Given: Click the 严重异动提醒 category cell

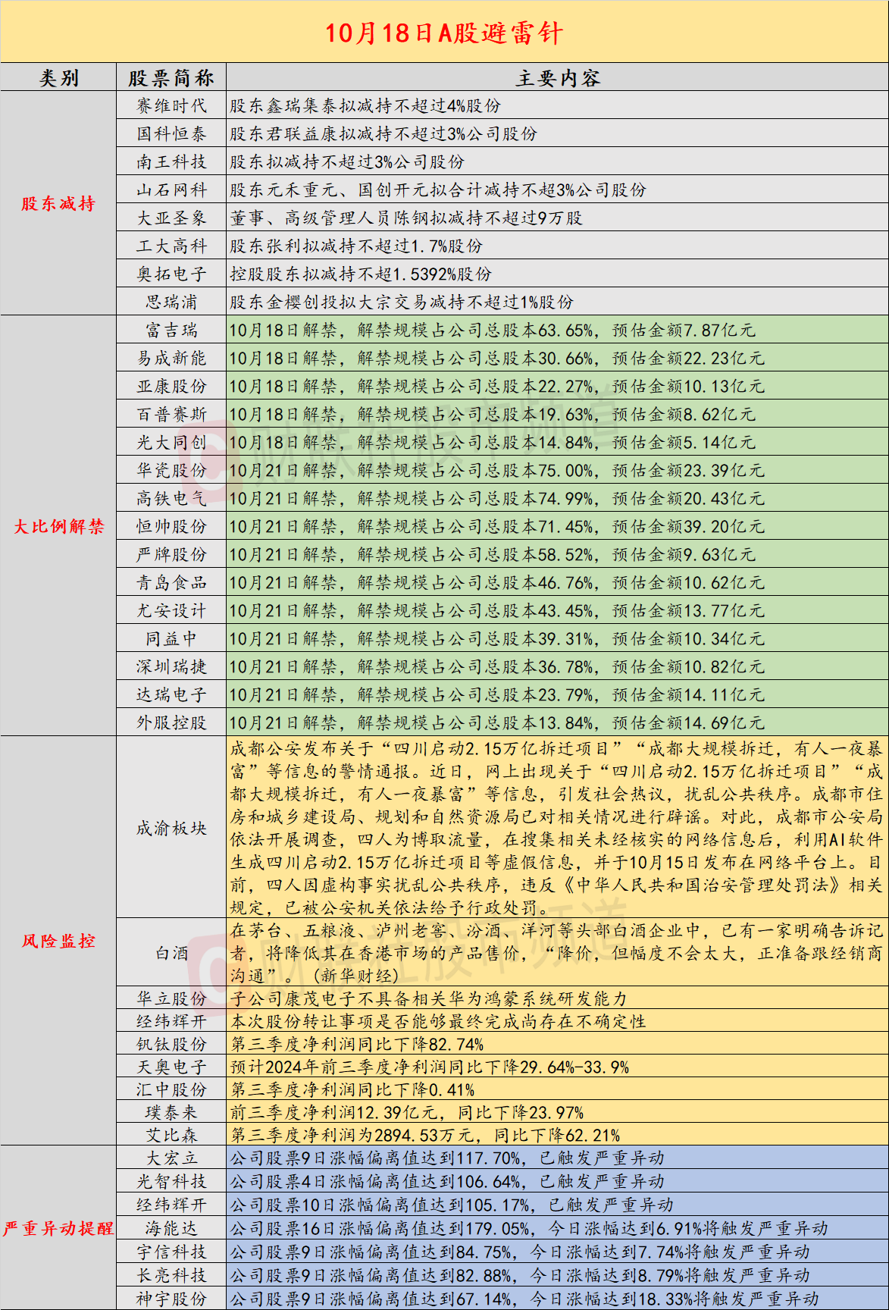Looking at the screenshot, I should tap(58, 1228).
